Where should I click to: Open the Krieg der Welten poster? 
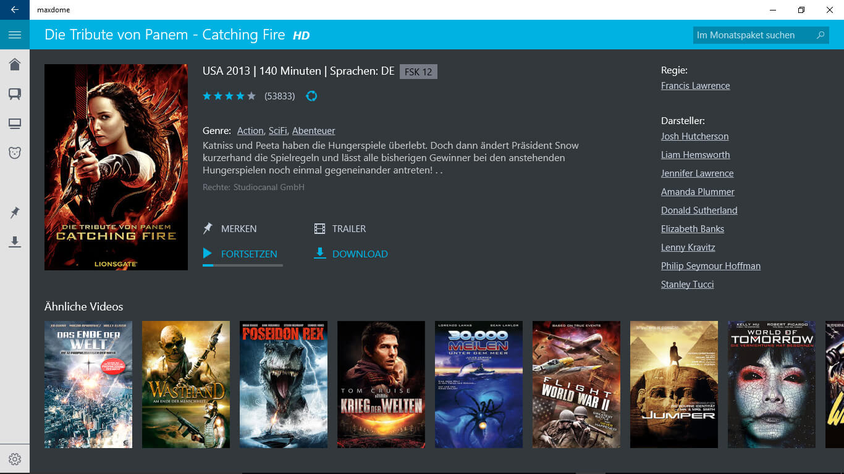pos(381,385)
